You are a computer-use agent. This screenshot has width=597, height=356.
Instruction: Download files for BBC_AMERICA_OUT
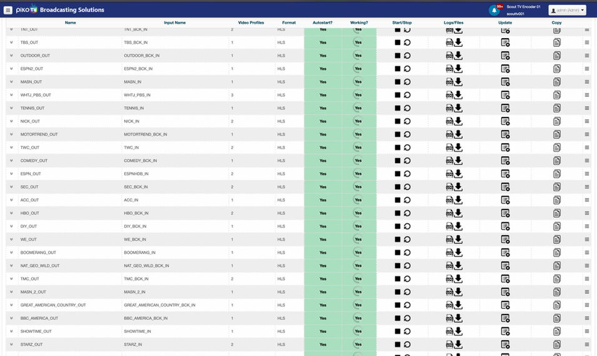point(458,318)
